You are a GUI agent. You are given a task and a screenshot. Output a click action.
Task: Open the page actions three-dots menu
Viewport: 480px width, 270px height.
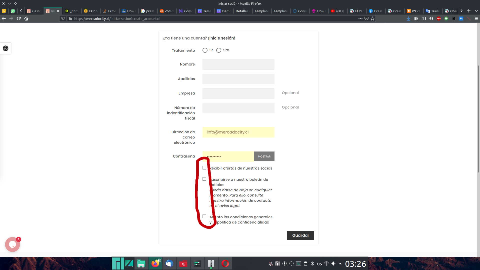(360, 18)
